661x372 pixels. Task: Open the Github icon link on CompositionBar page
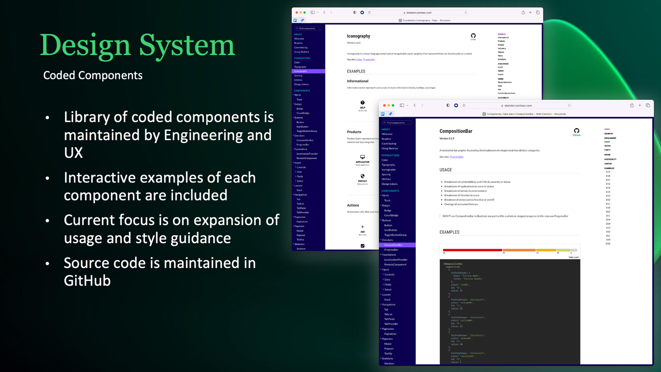576,131
